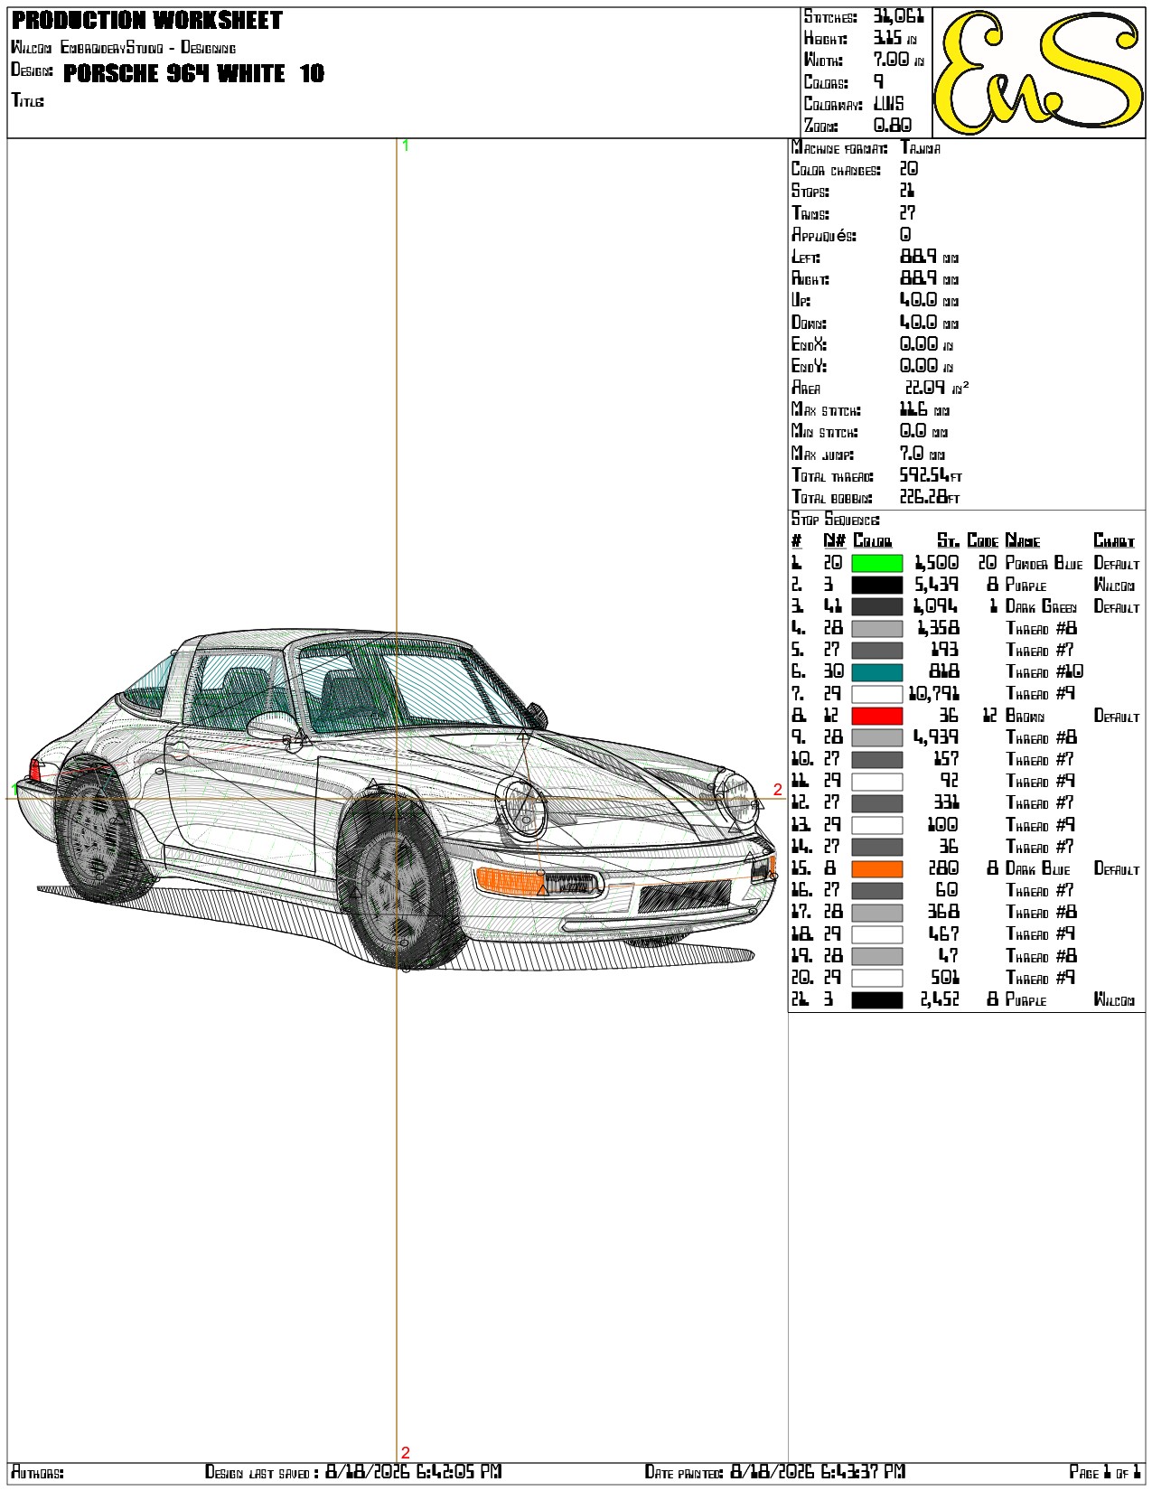The image size is (1152, 1491).
Task: Select the light gray swatch in stop 4
Action: pyautogui.click(x=876, y=629)
